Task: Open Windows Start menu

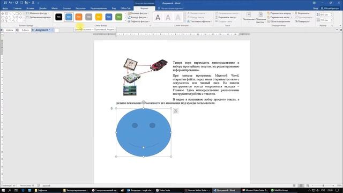Action: click(x=3, y=190)
